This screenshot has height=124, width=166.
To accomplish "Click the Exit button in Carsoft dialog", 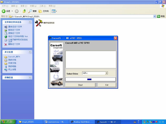I will click(107, 85).
